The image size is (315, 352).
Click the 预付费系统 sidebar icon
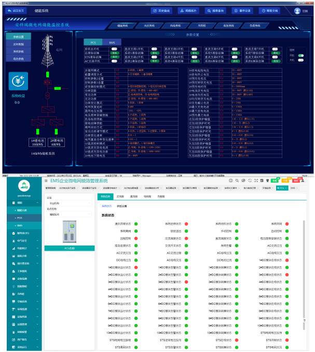coord(13,264)
